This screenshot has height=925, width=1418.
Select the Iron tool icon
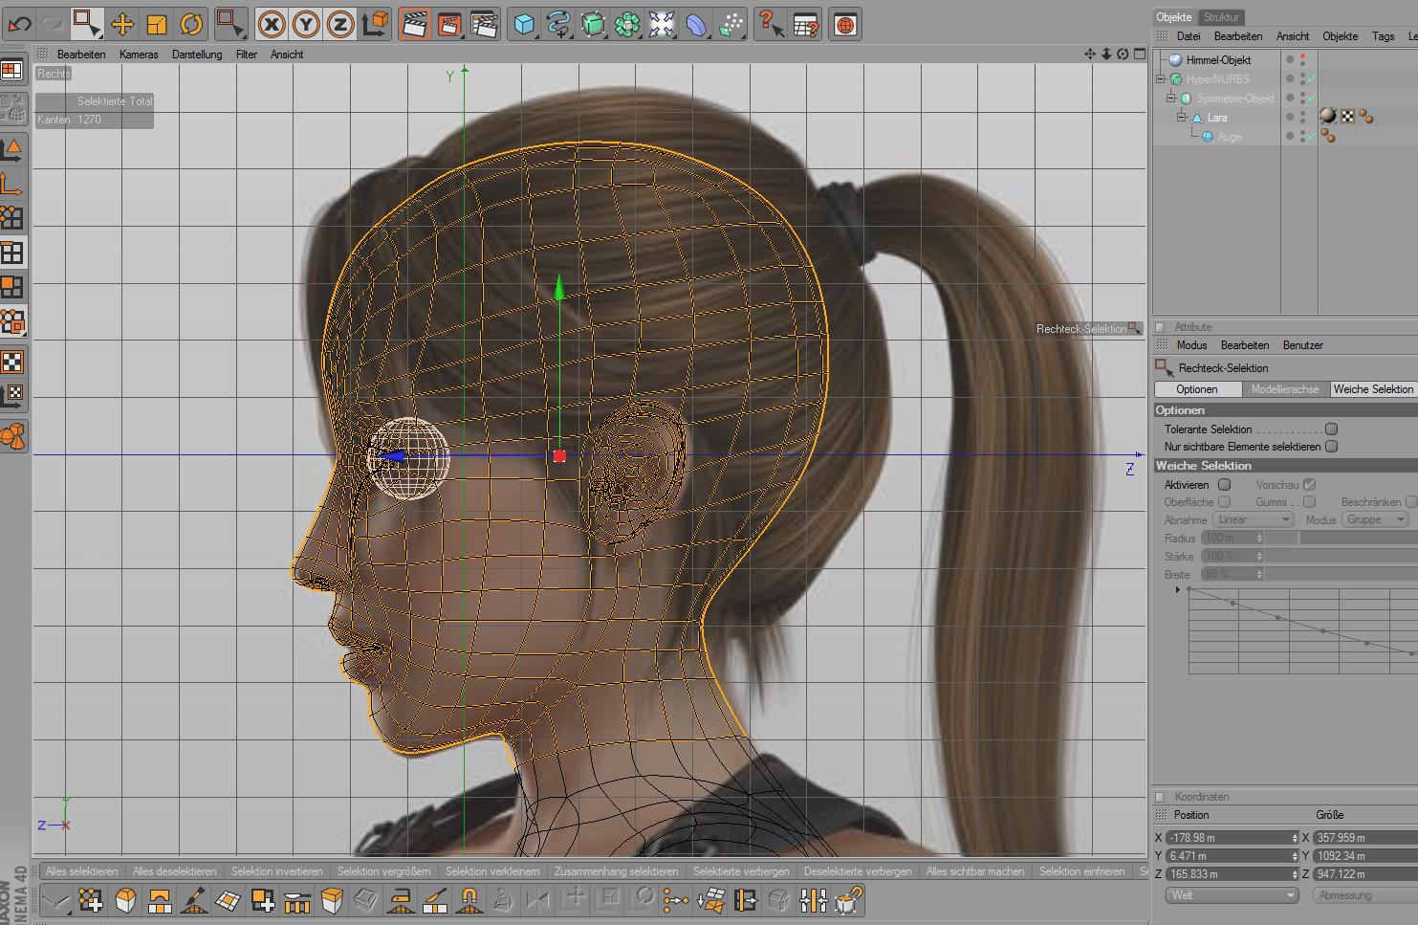click(401, 900)
